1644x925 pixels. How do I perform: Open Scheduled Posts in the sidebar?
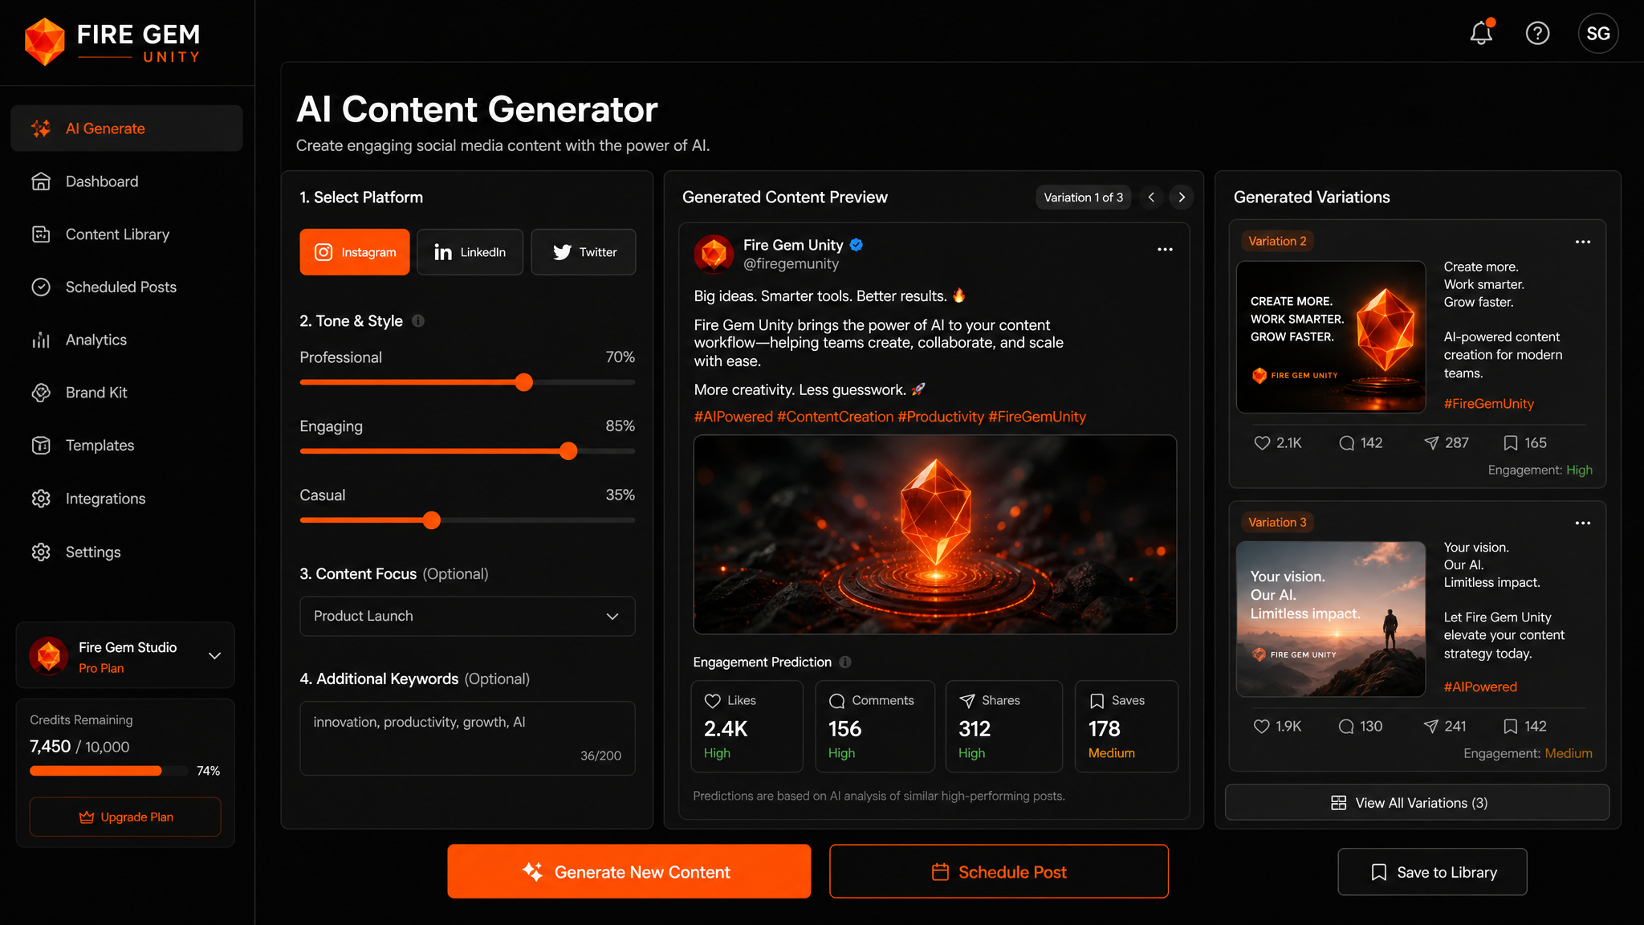click(127, 287)
